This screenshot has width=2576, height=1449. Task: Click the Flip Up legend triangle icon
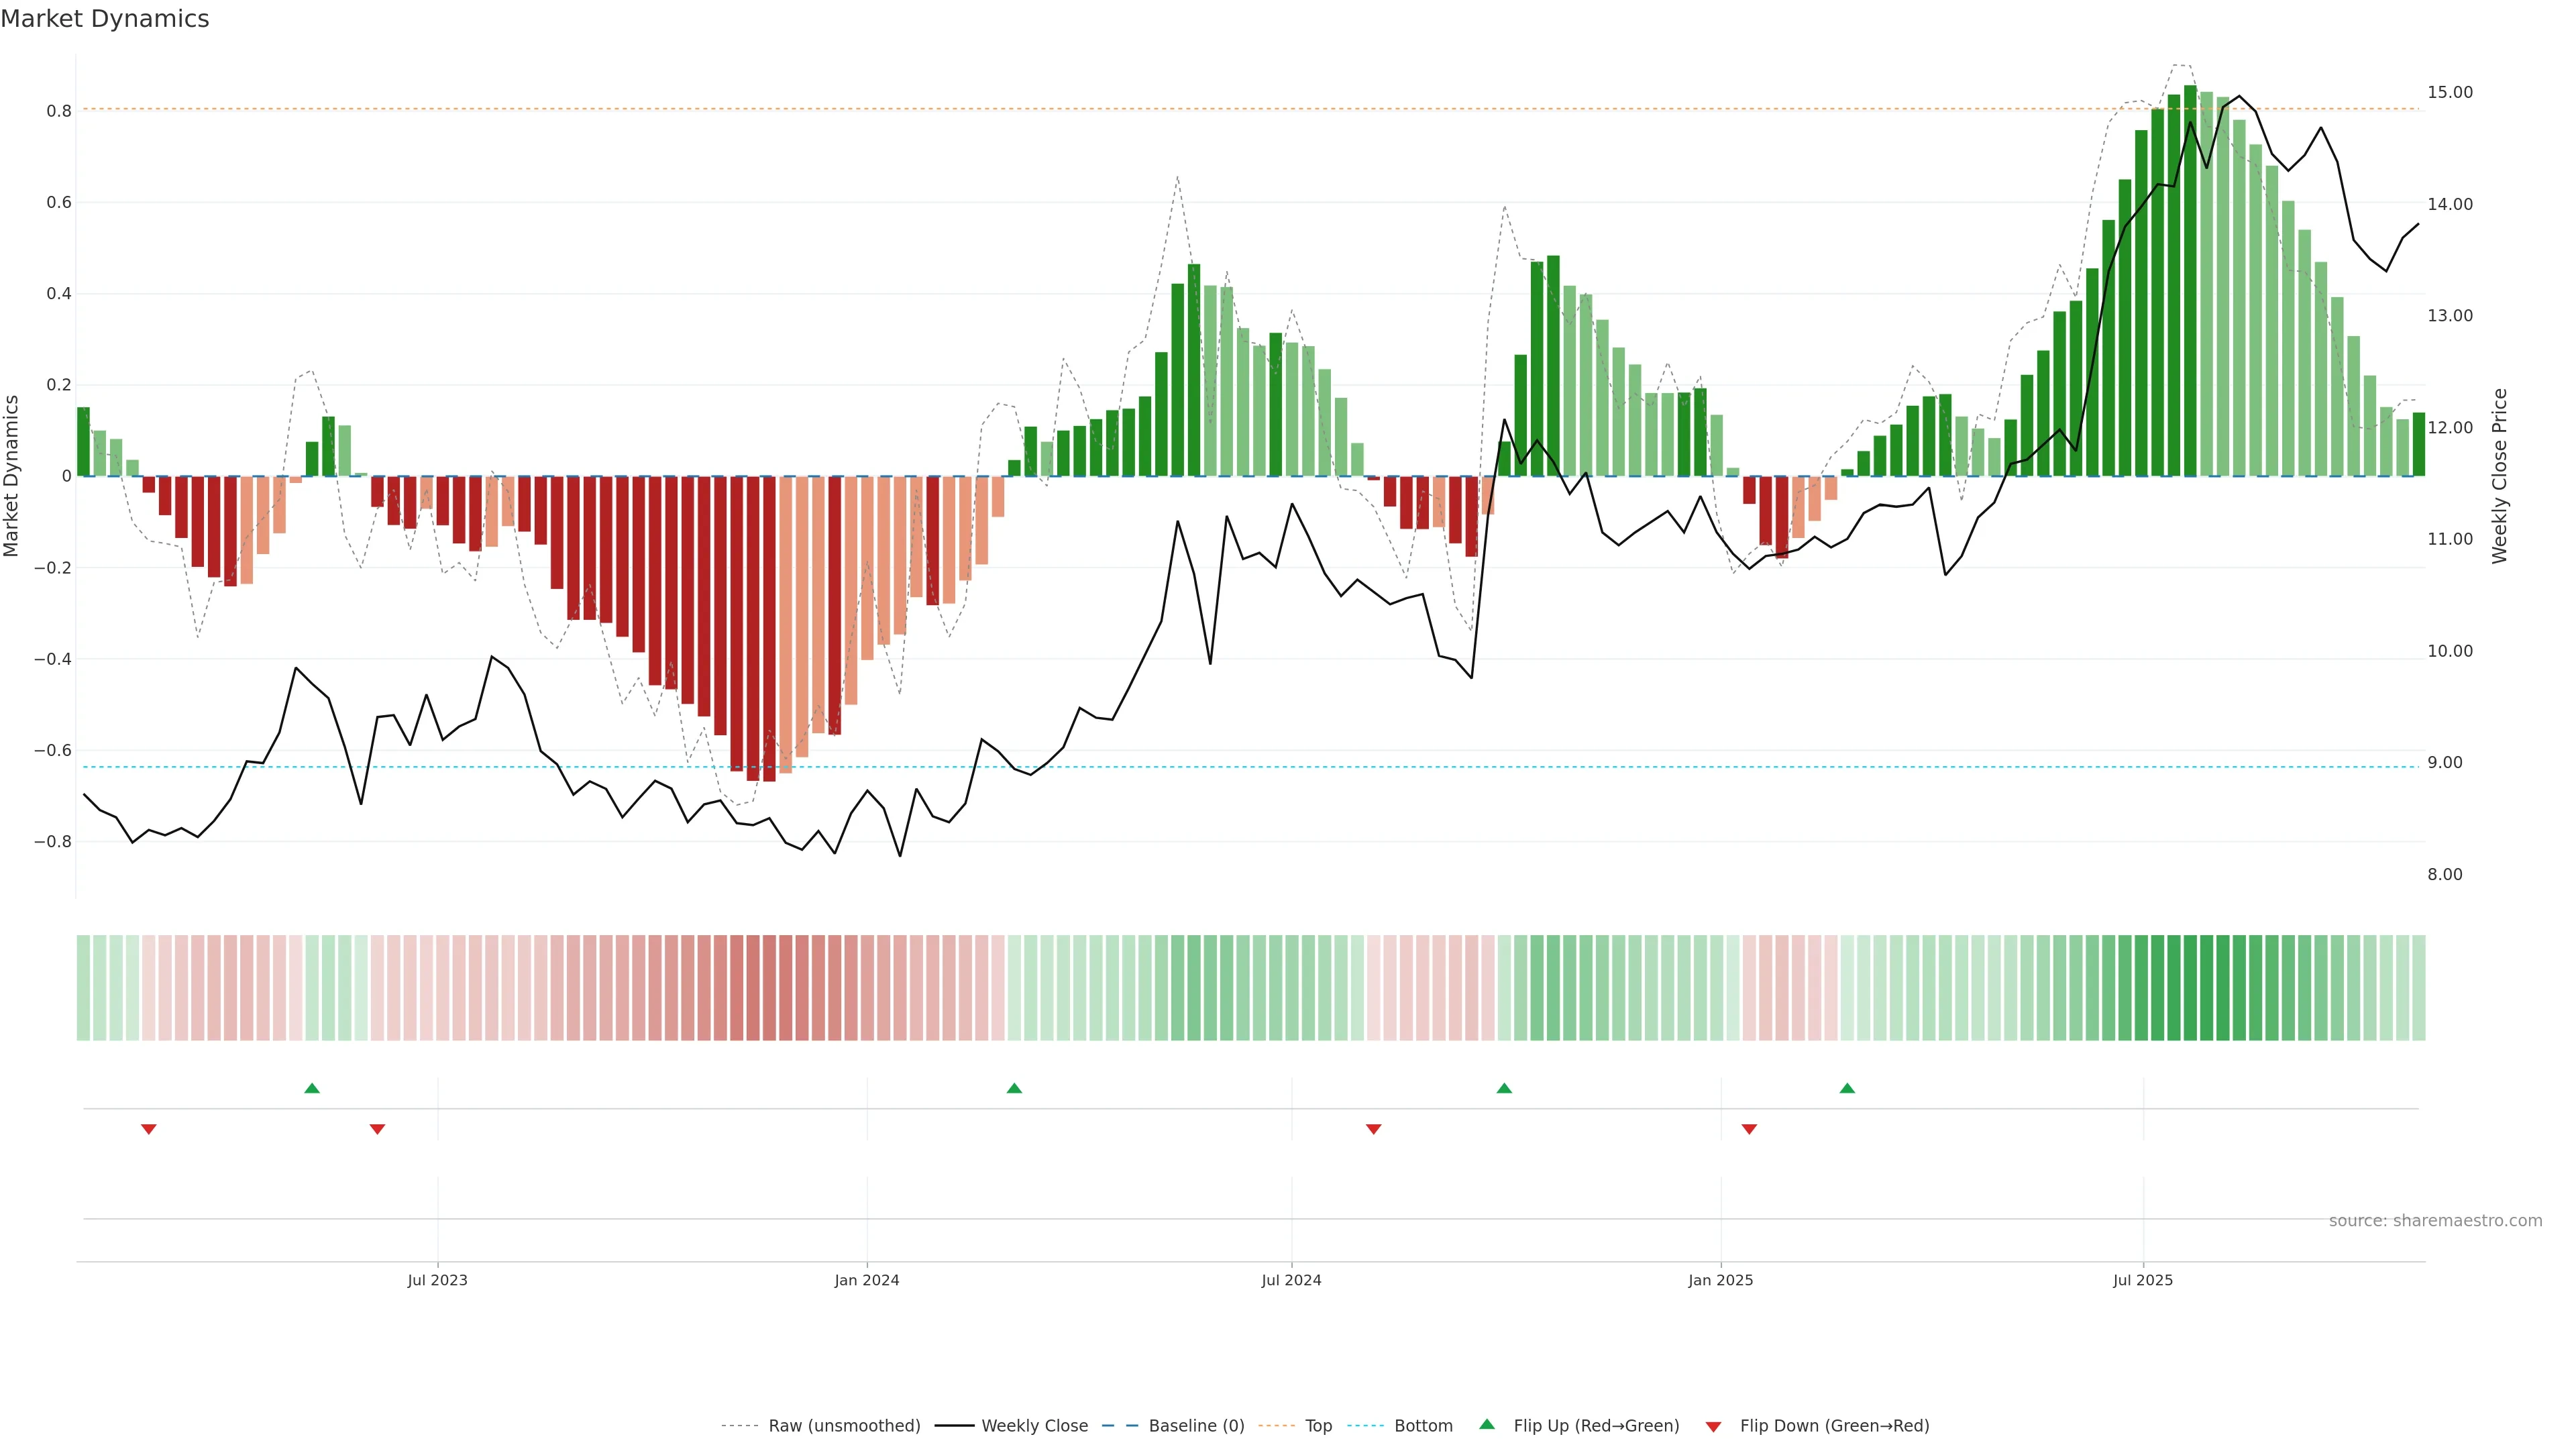(1487, 1424)
